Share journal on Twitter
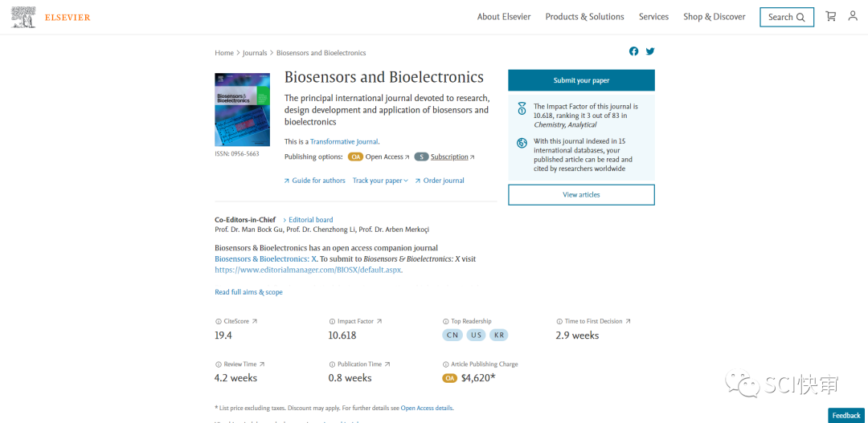 tap(650, 51)
